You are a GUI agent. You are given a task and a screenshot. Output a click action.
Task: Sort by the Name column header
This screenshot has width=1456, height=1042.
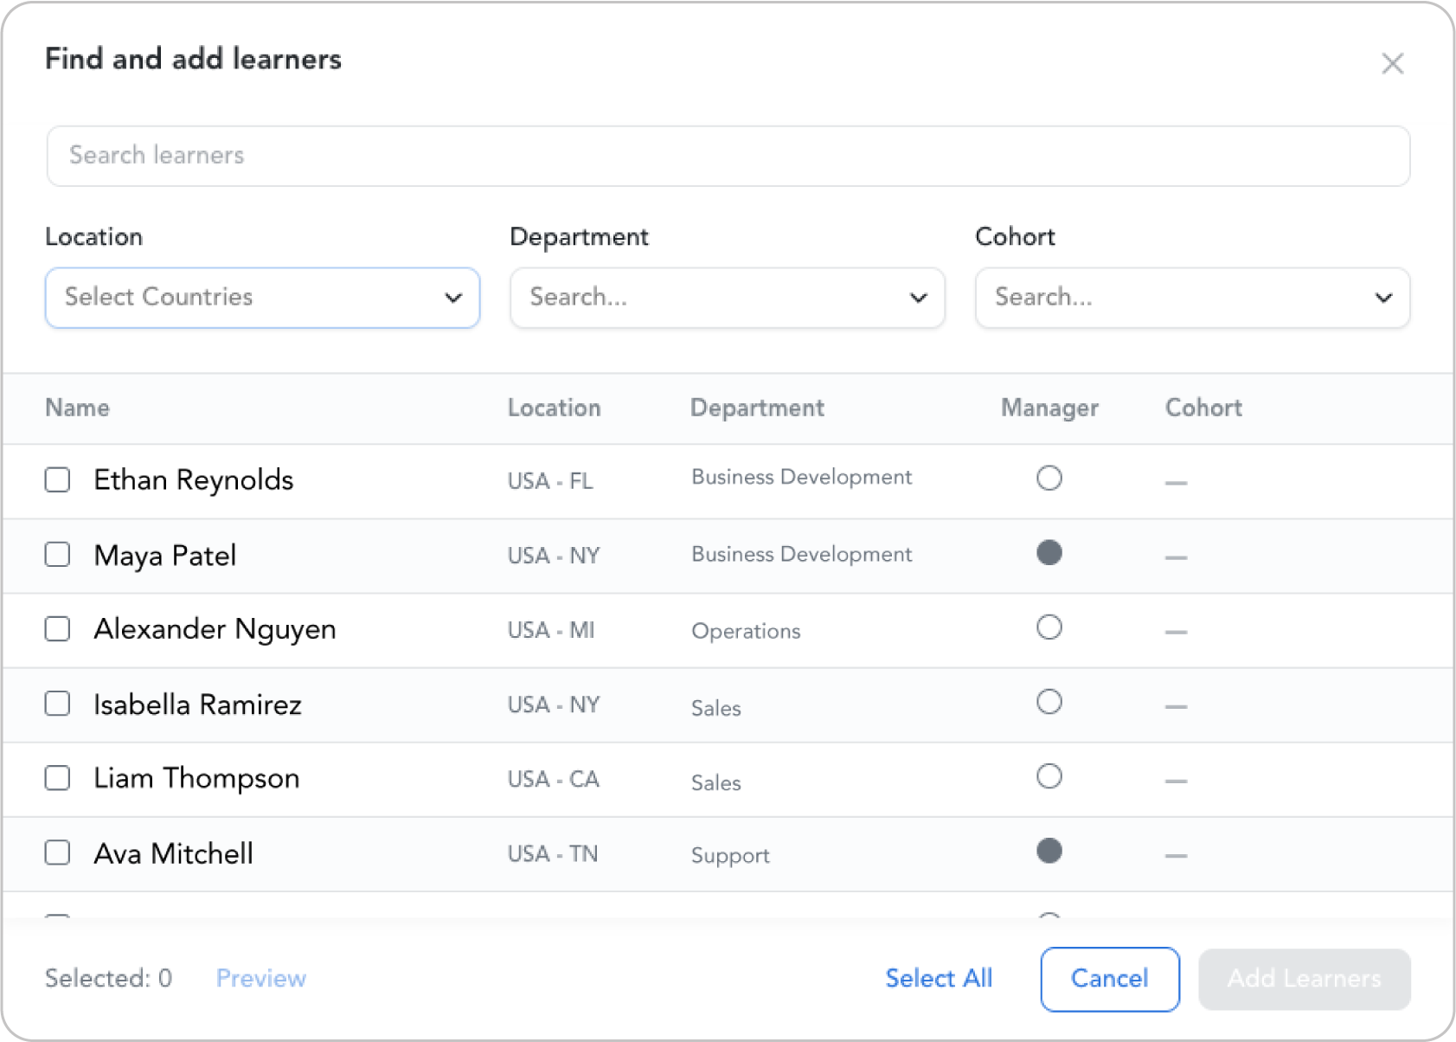click(x=76, y=408)
